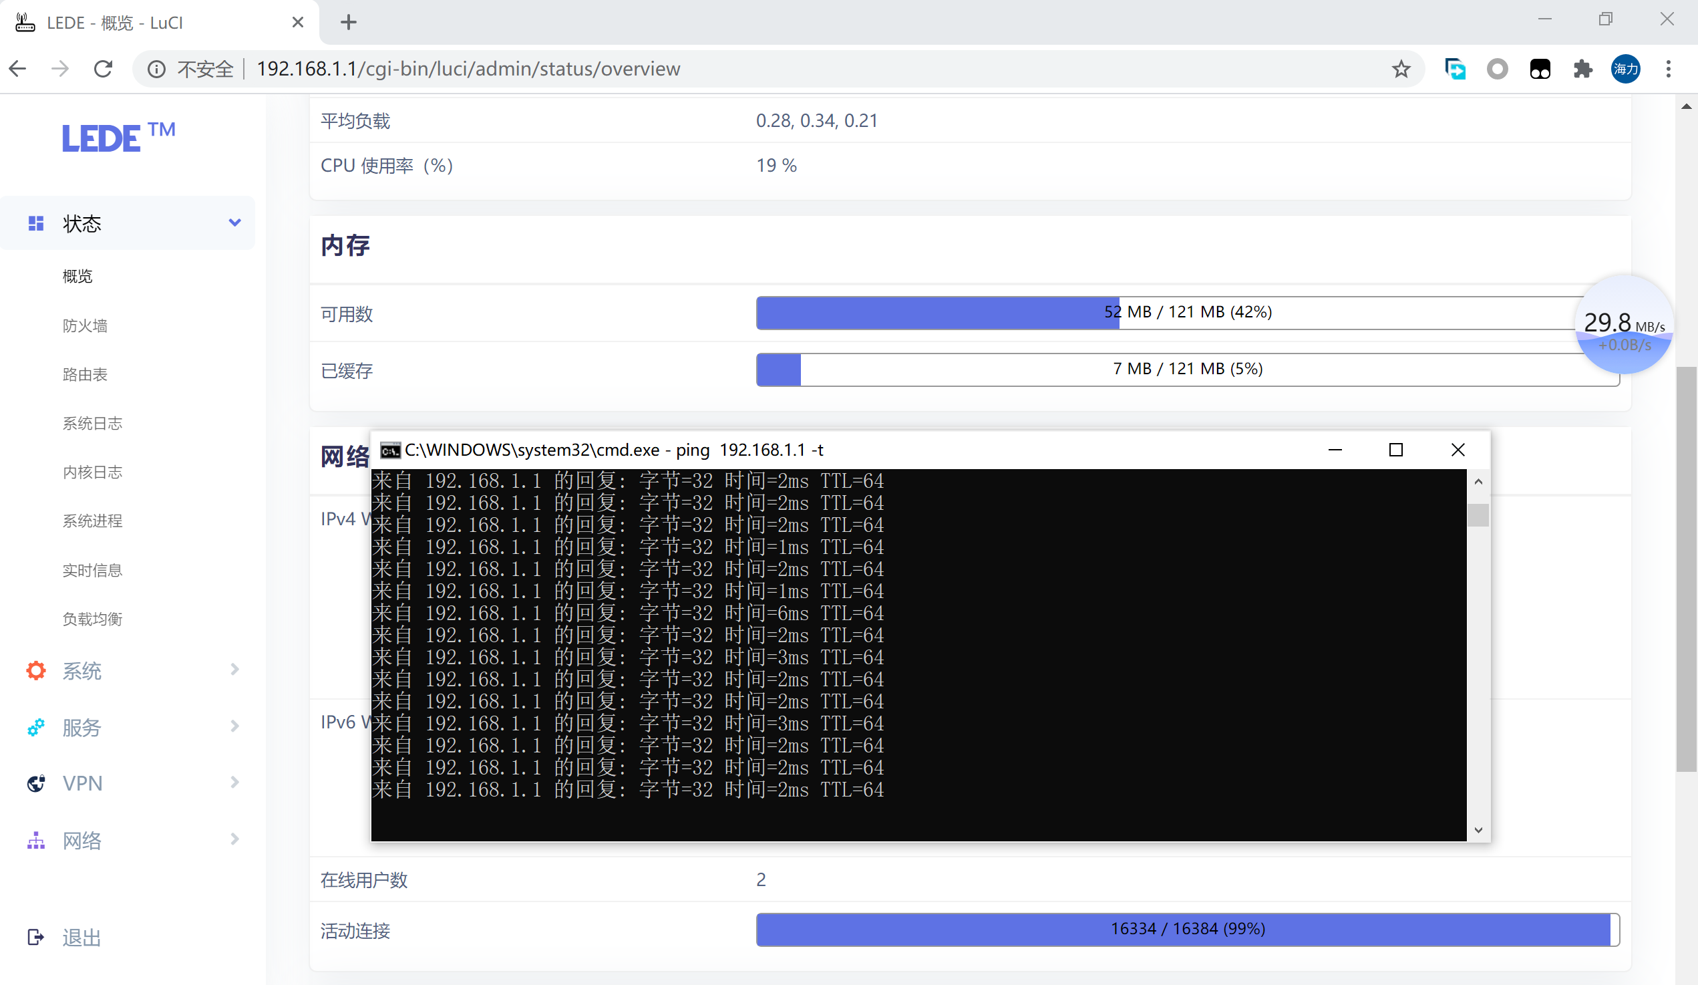Open the Chrome extensions puzzle icon
The width and height of the screenshot is (1698, 985).
(x=1582, y=69)
